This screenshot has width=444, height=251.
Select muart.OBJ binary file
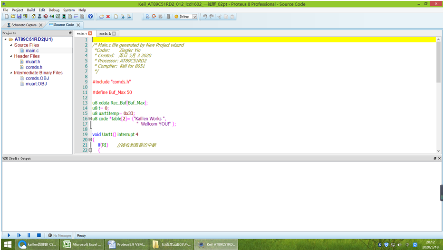(x=36, y=84)
